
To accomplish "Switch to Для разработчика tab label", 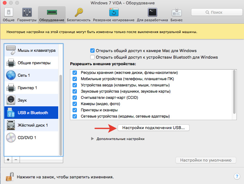I will [152, 20].
